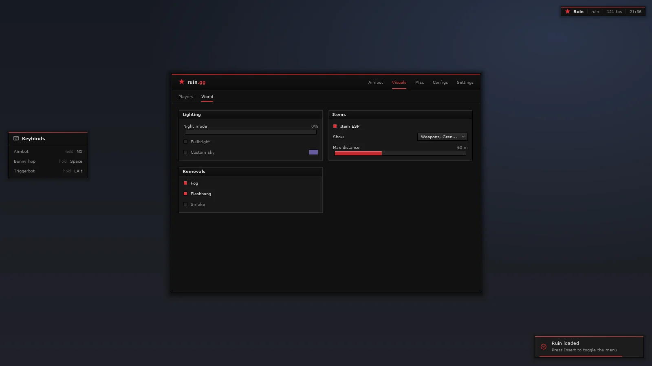The height and width of the screenshot is (366, 652).
Task: Click the Aimbot row label in Keybinds
Action: 21,151
